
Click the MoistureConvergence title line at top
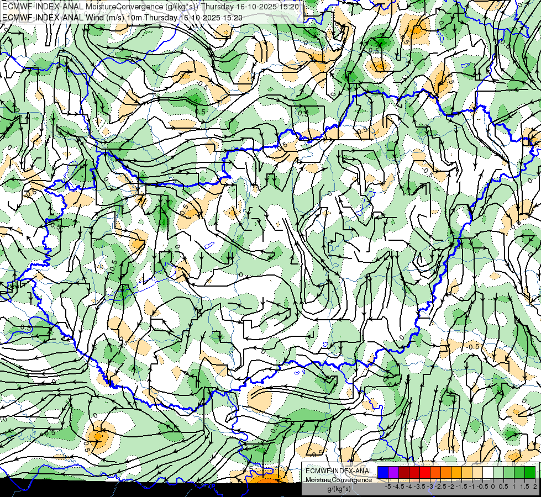pyautogui.click(x=150, y=7)
